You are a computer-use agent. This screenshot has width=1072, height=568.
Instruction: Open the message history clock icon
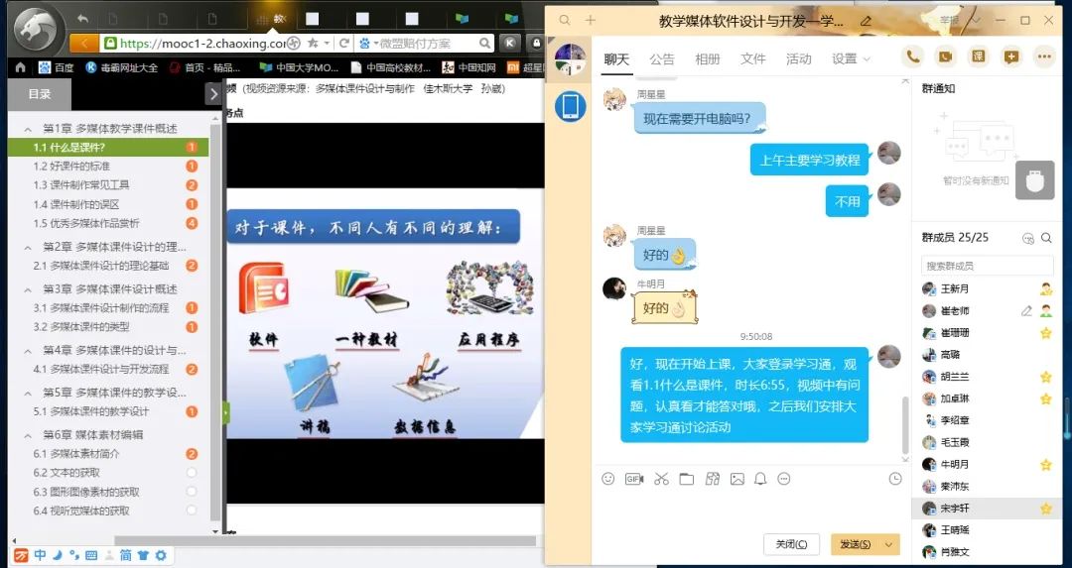(895, 479)
